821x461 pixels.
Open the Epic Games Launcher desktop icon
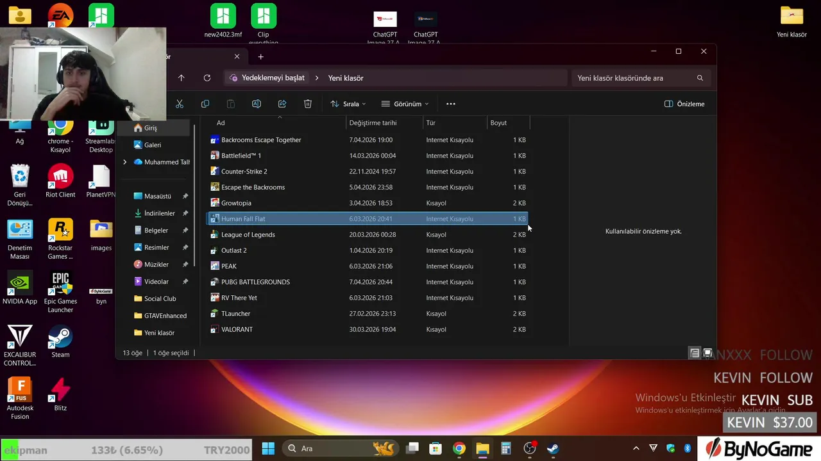click(60, 293)
